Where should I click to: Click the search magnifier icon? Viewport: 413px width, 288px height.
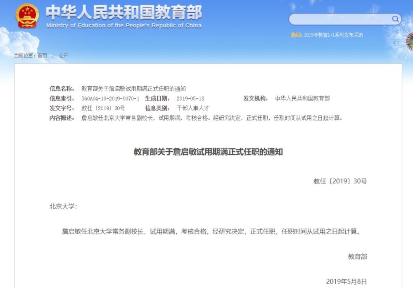point(395,19)
